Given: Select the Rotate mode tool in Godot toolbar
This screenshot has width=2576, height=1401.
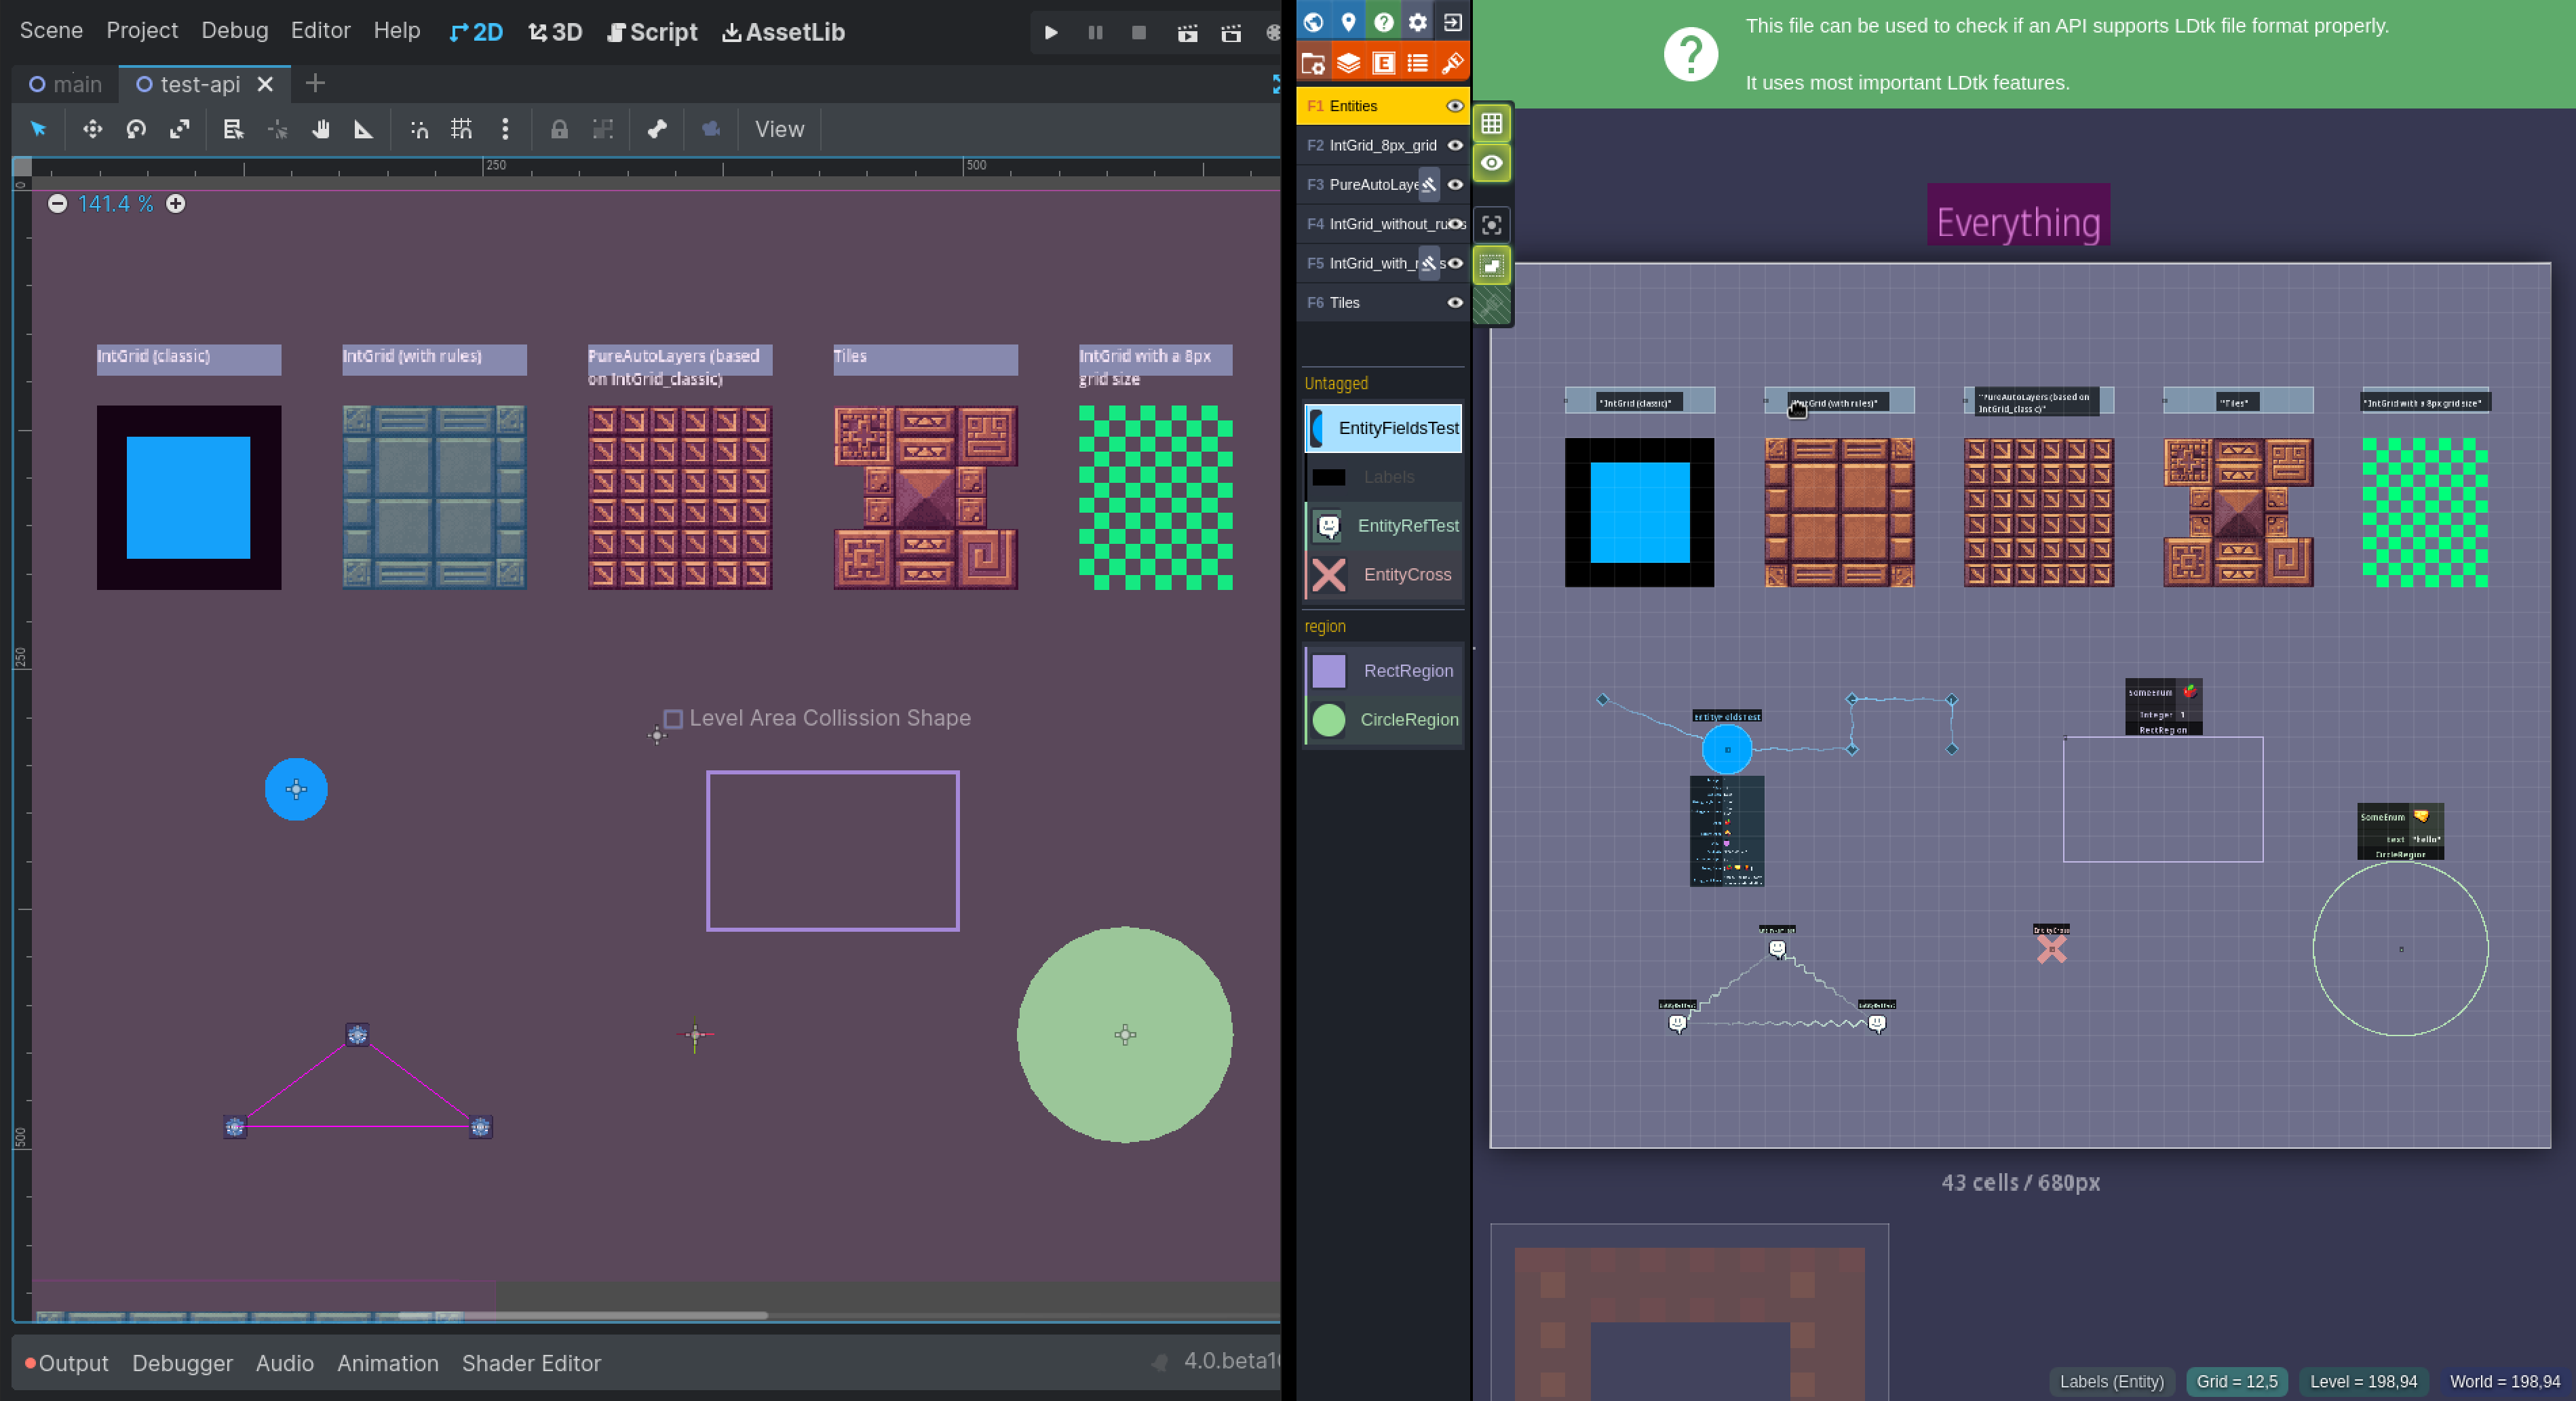Looking at the screenshot, I should coord(136,129).
